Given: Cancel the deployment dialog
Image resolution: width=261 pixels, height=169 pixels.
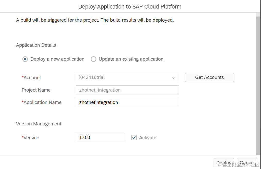Looking at the screenshot, I should [x=247, y=163].
